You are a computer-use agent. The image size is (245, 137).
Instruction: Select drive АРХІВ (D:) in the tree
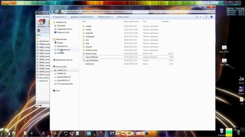[62, 73]
